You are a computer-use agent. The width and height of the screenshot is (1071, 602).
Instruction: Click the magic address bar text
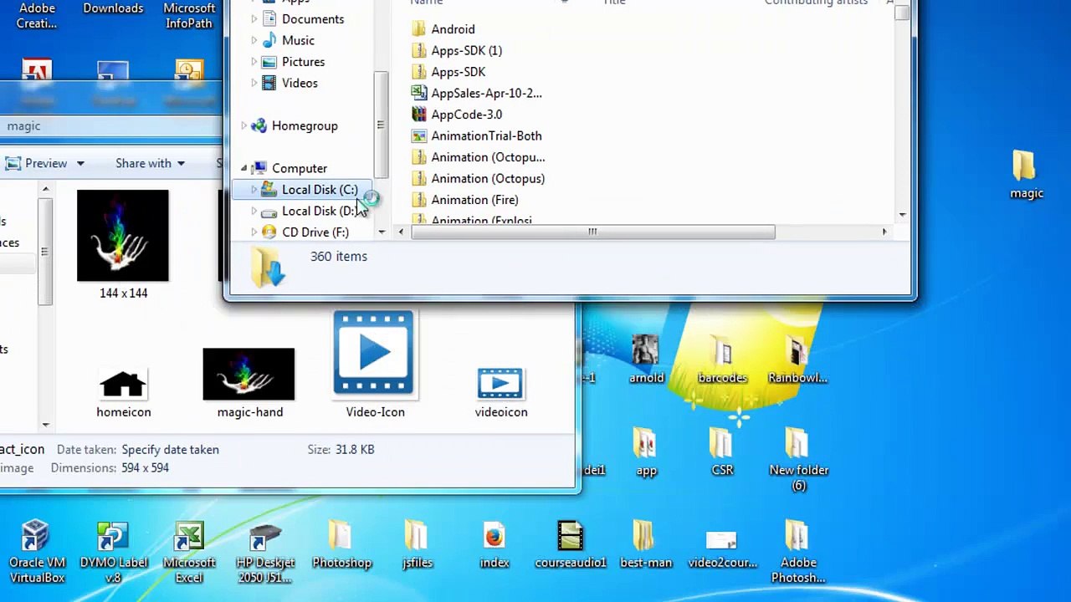click(23, 126)
